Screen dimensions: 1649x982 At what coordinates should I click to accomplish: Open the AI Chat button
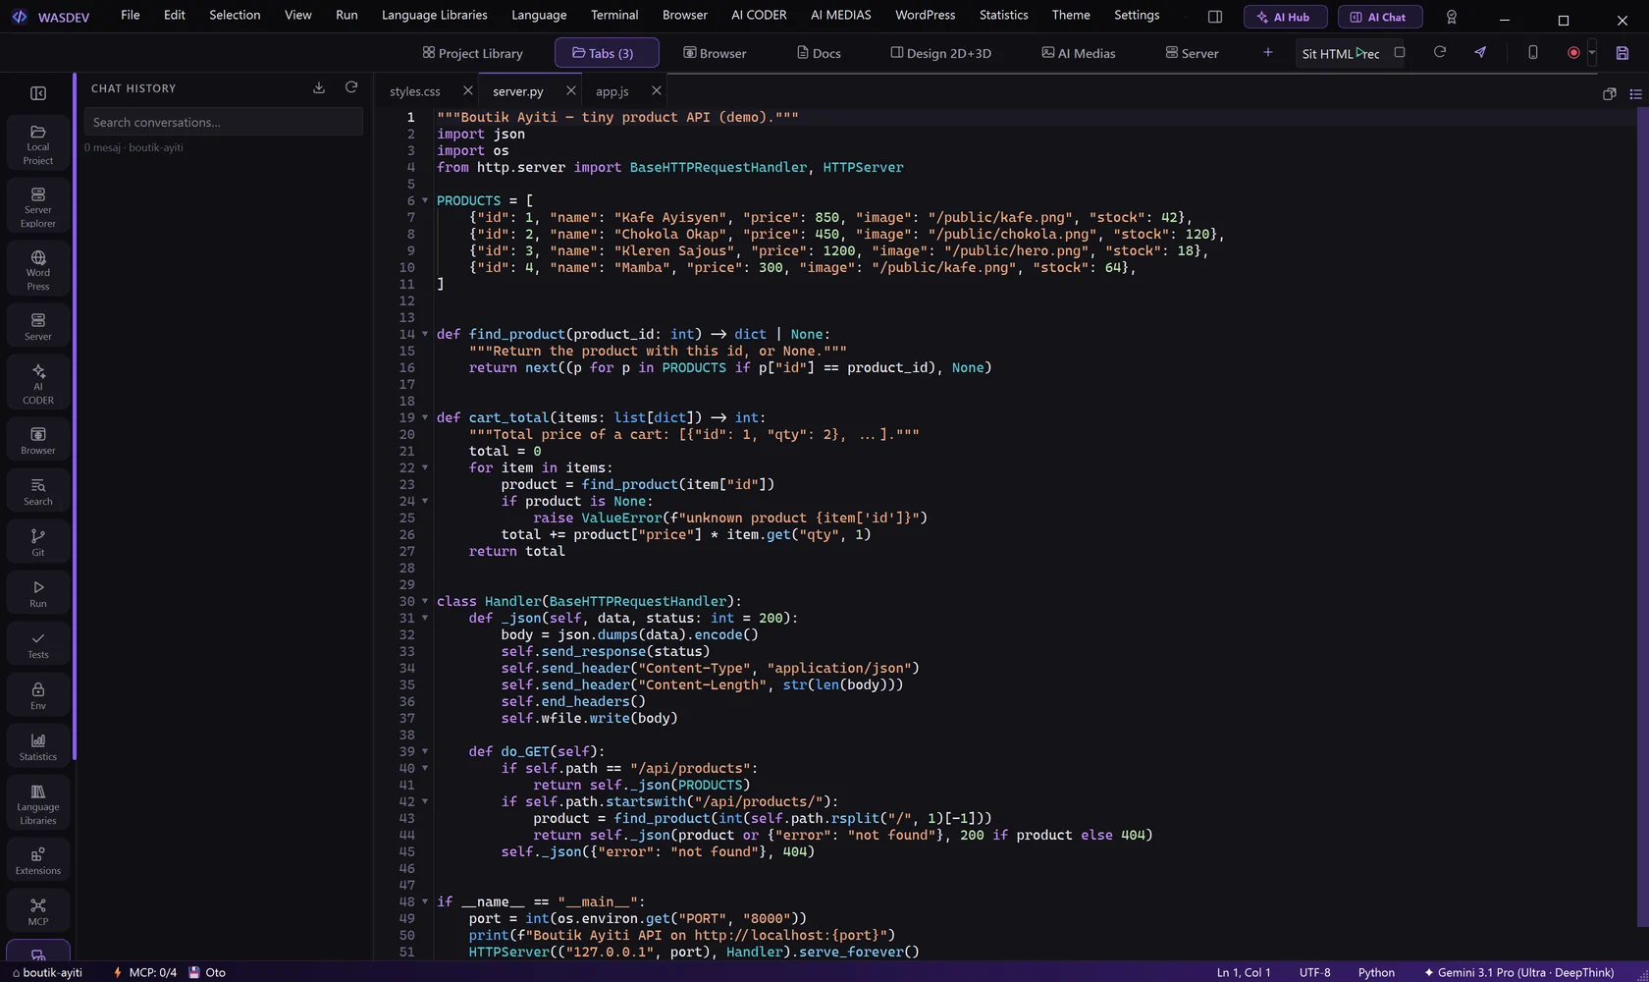pos(1379,17)
